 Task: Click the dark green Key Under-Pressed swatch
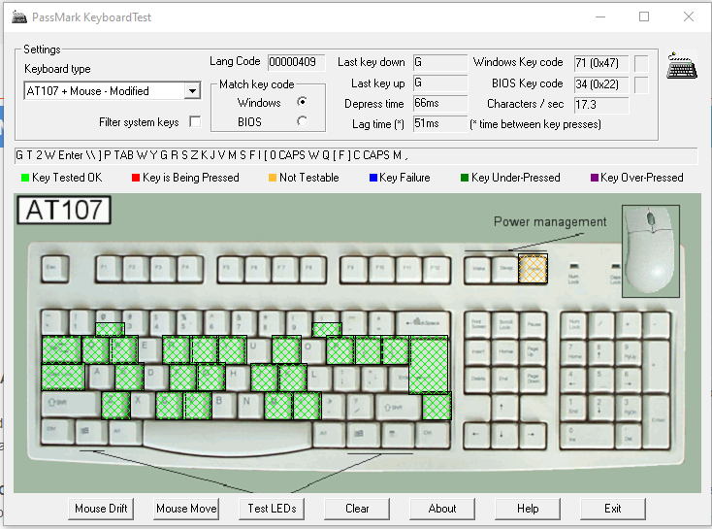coord(465,178)
